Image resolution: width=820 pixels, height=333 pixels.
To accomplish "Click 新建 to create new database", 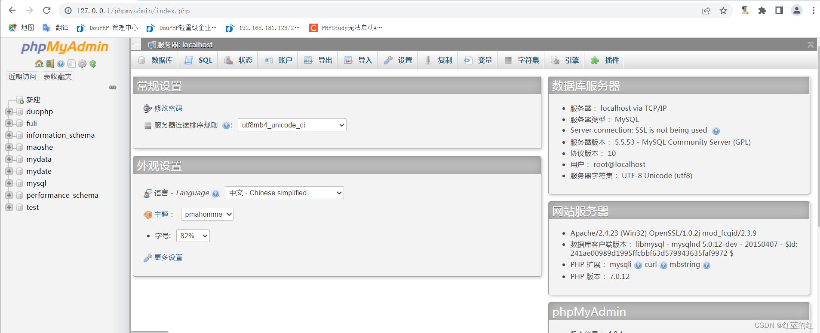I will (x=33, y=100).
